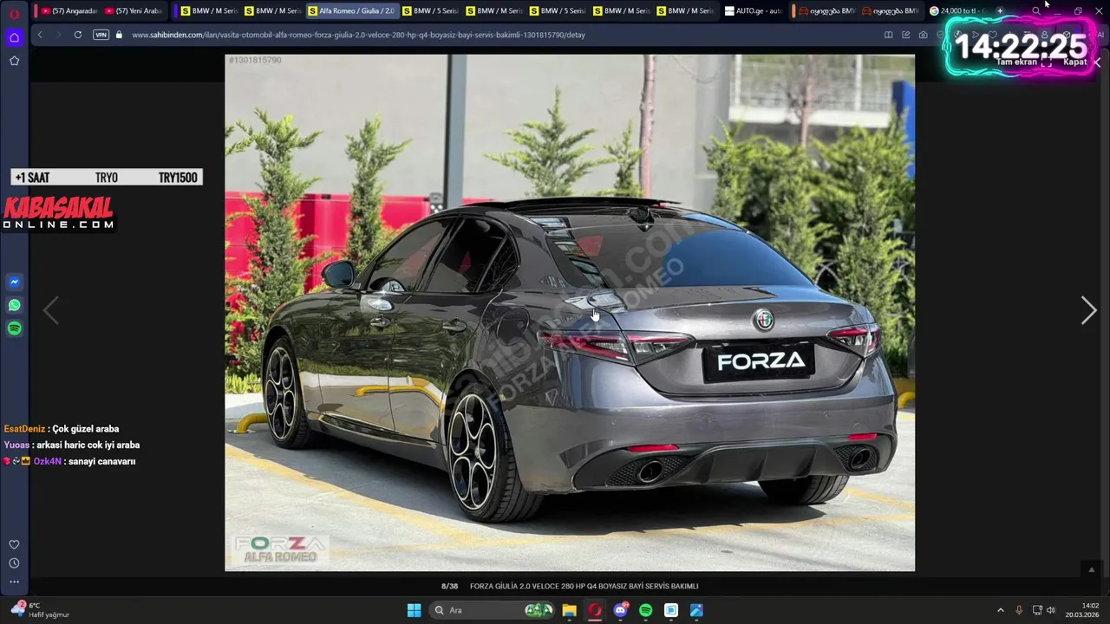Open Spotify from the taskbar

(x=645, y=610)
